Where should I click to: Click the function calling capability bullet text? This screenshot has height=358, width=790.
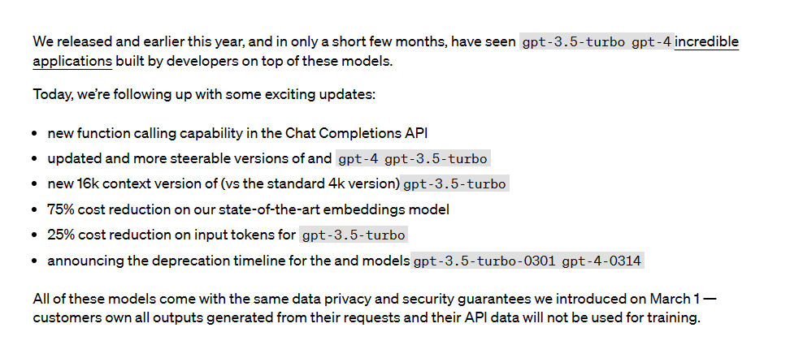point(237,133)
